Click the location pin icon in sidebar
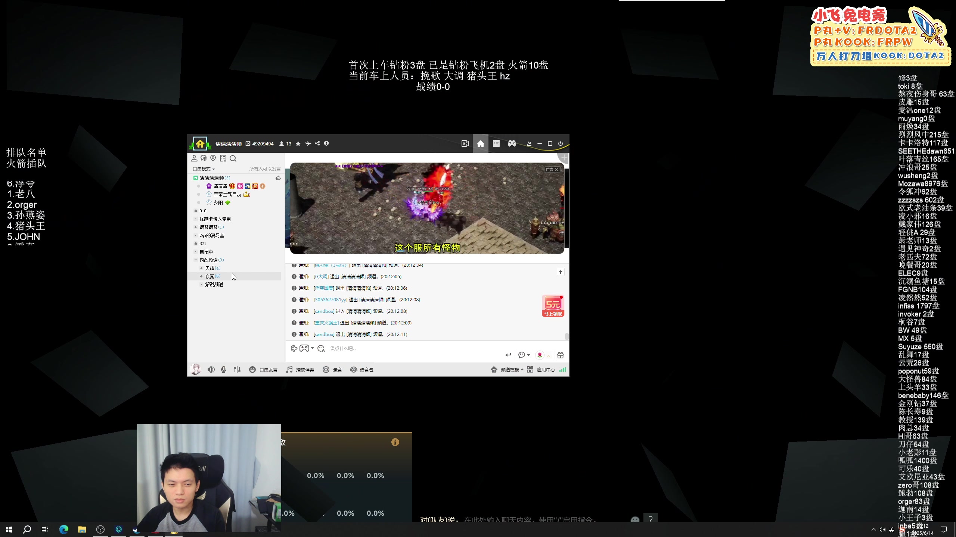956x537 pixels. (213, 158)
